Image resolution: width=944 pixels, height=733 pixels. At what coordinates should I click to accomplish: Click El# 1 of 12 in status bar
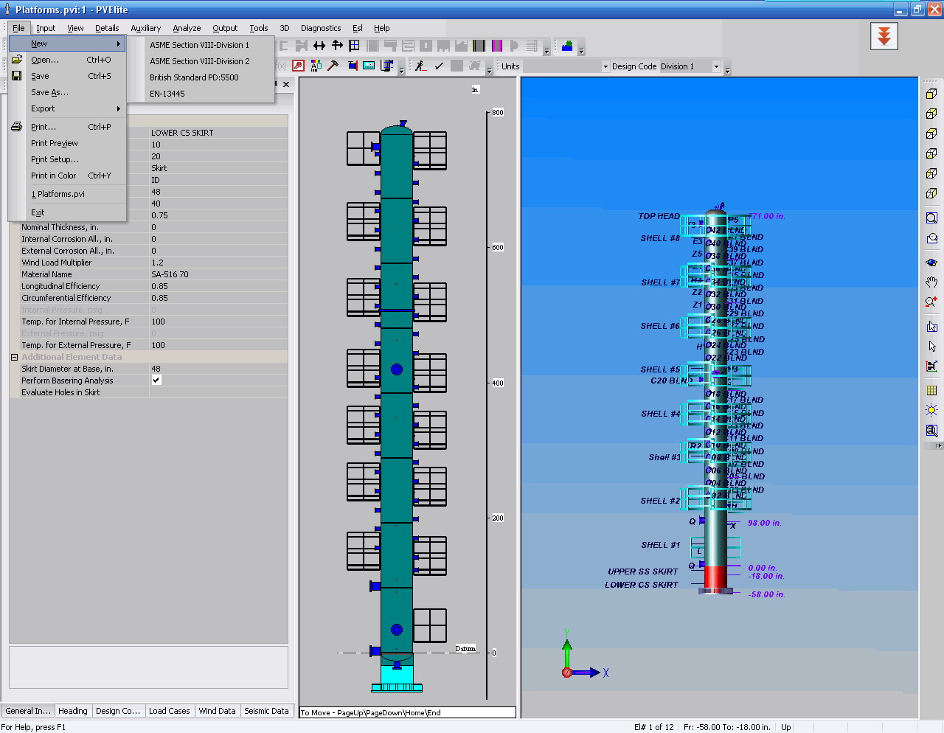tap(653, 727)
